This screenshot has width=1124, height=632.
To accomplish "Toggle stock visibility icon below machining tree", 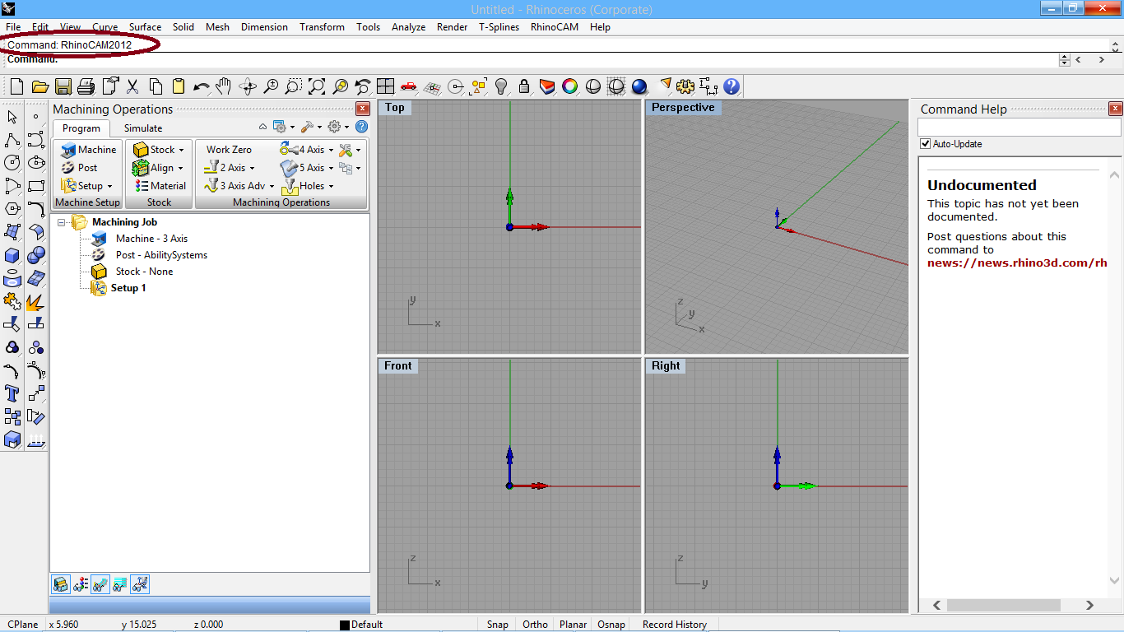I will tap(61, 584).
